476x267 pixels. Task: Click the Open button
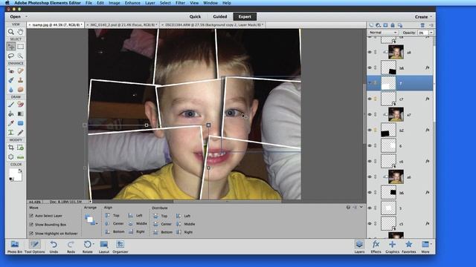pyautogui.click(x=15, y=16)
